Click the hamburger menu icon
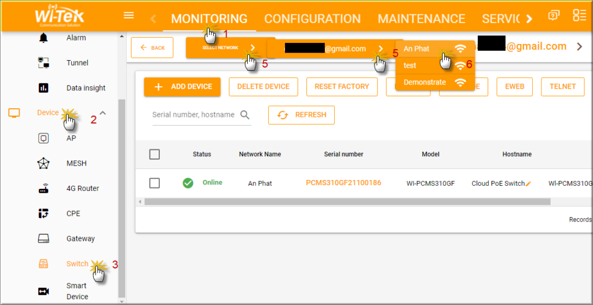 [129, 16]
